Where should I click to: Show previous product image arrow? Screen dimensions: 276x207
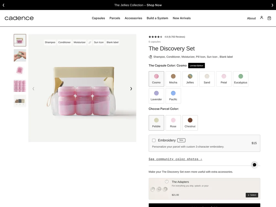click(33, 89)
